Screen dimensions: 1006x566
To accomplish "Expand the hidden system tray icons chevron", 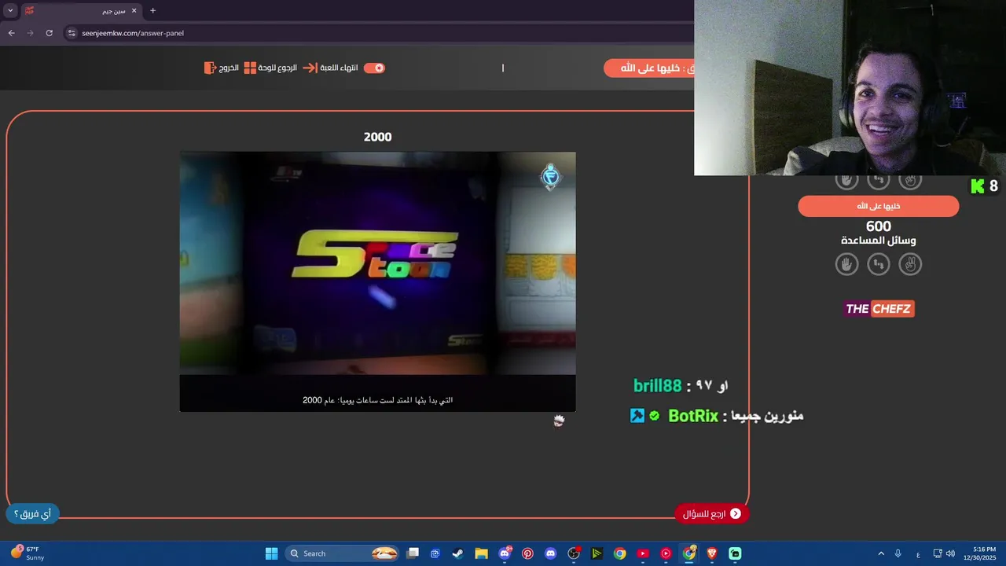I will 881,553.
